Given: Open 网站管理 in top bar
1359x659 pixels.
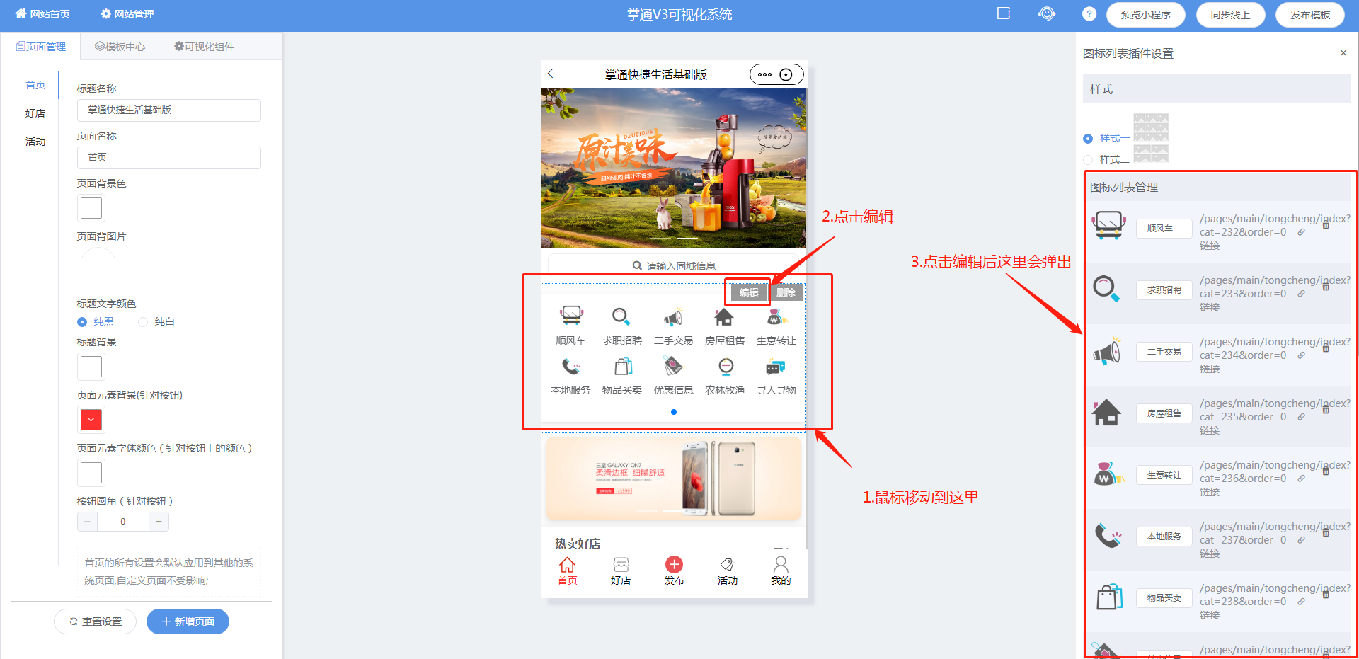Looking at the screenshot, I should 127,14.
